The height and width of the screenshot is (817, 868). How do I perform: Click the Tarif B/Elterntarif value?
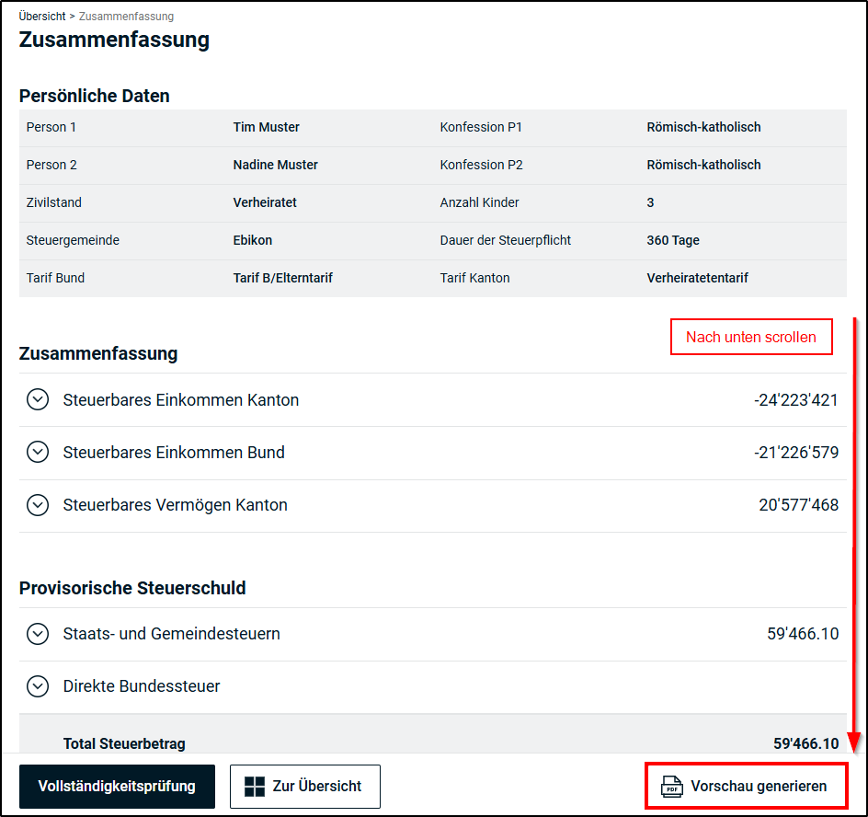tap(282, 278)
